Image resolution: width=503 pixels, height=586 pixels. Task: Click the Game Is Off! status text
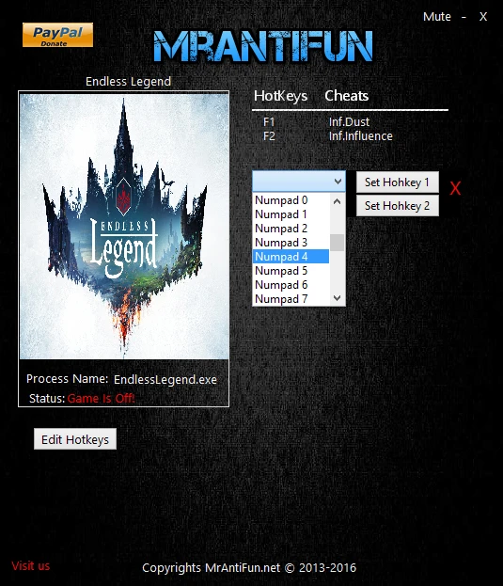point(101,399)
